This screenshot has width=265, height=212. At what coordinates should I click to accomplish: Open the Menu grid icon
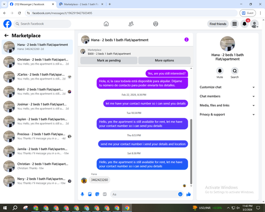[234, 24]
